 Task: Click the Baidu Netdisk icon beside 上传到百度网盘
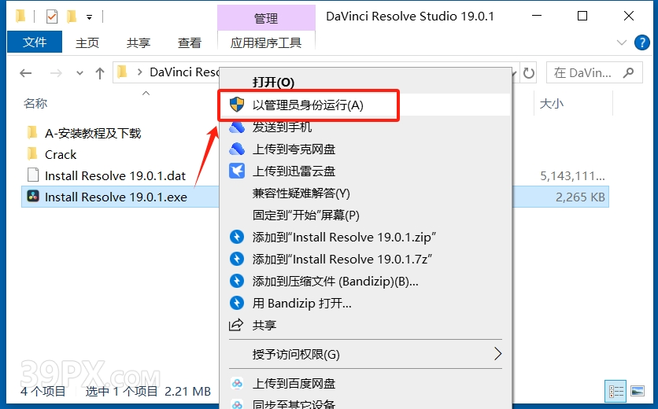coord(237,383)
